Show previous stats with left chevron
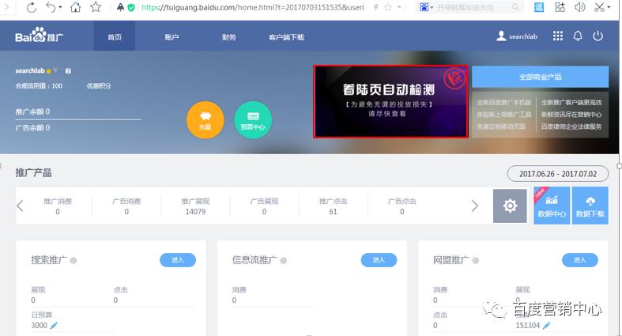 (x=21, y=206)
